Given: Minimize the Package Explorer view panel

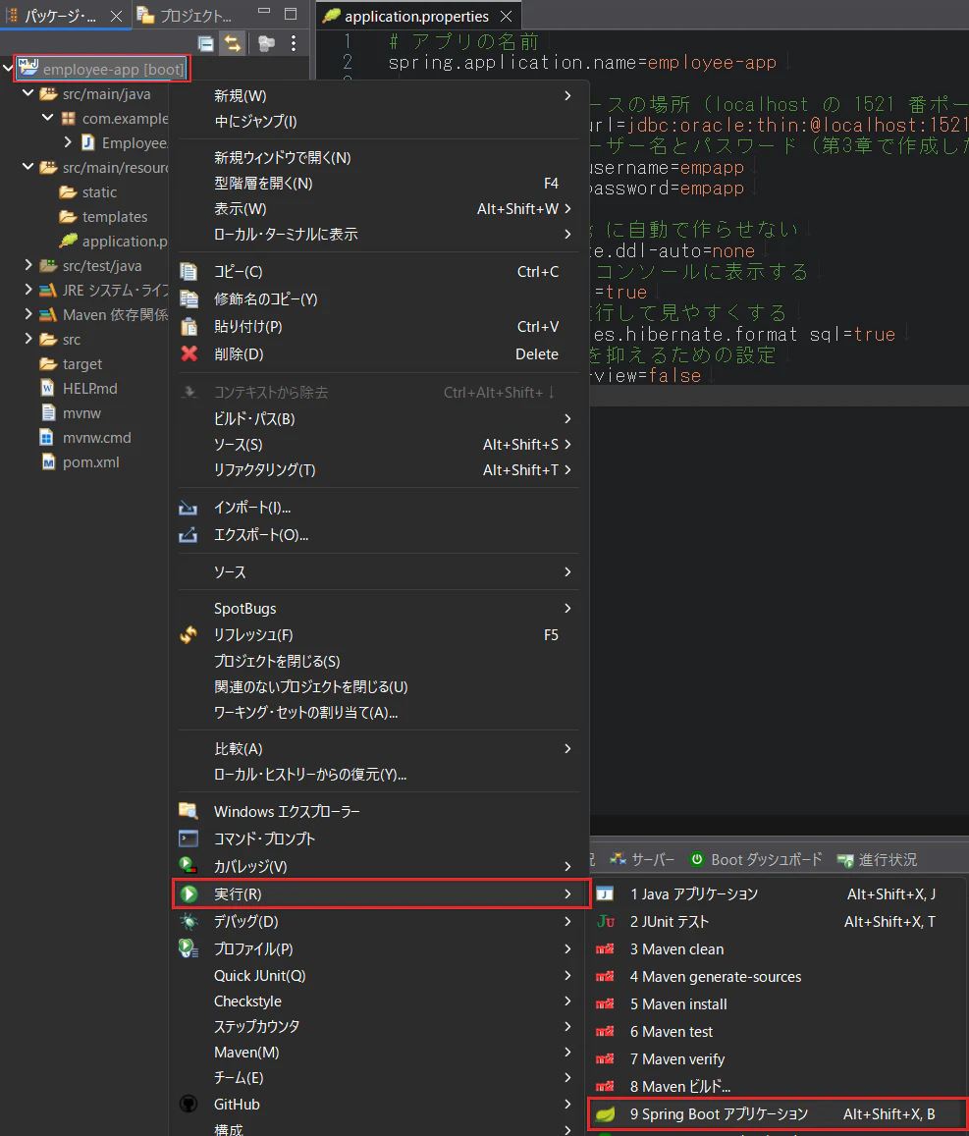Looking at the screenshot, I should [264, 13].
